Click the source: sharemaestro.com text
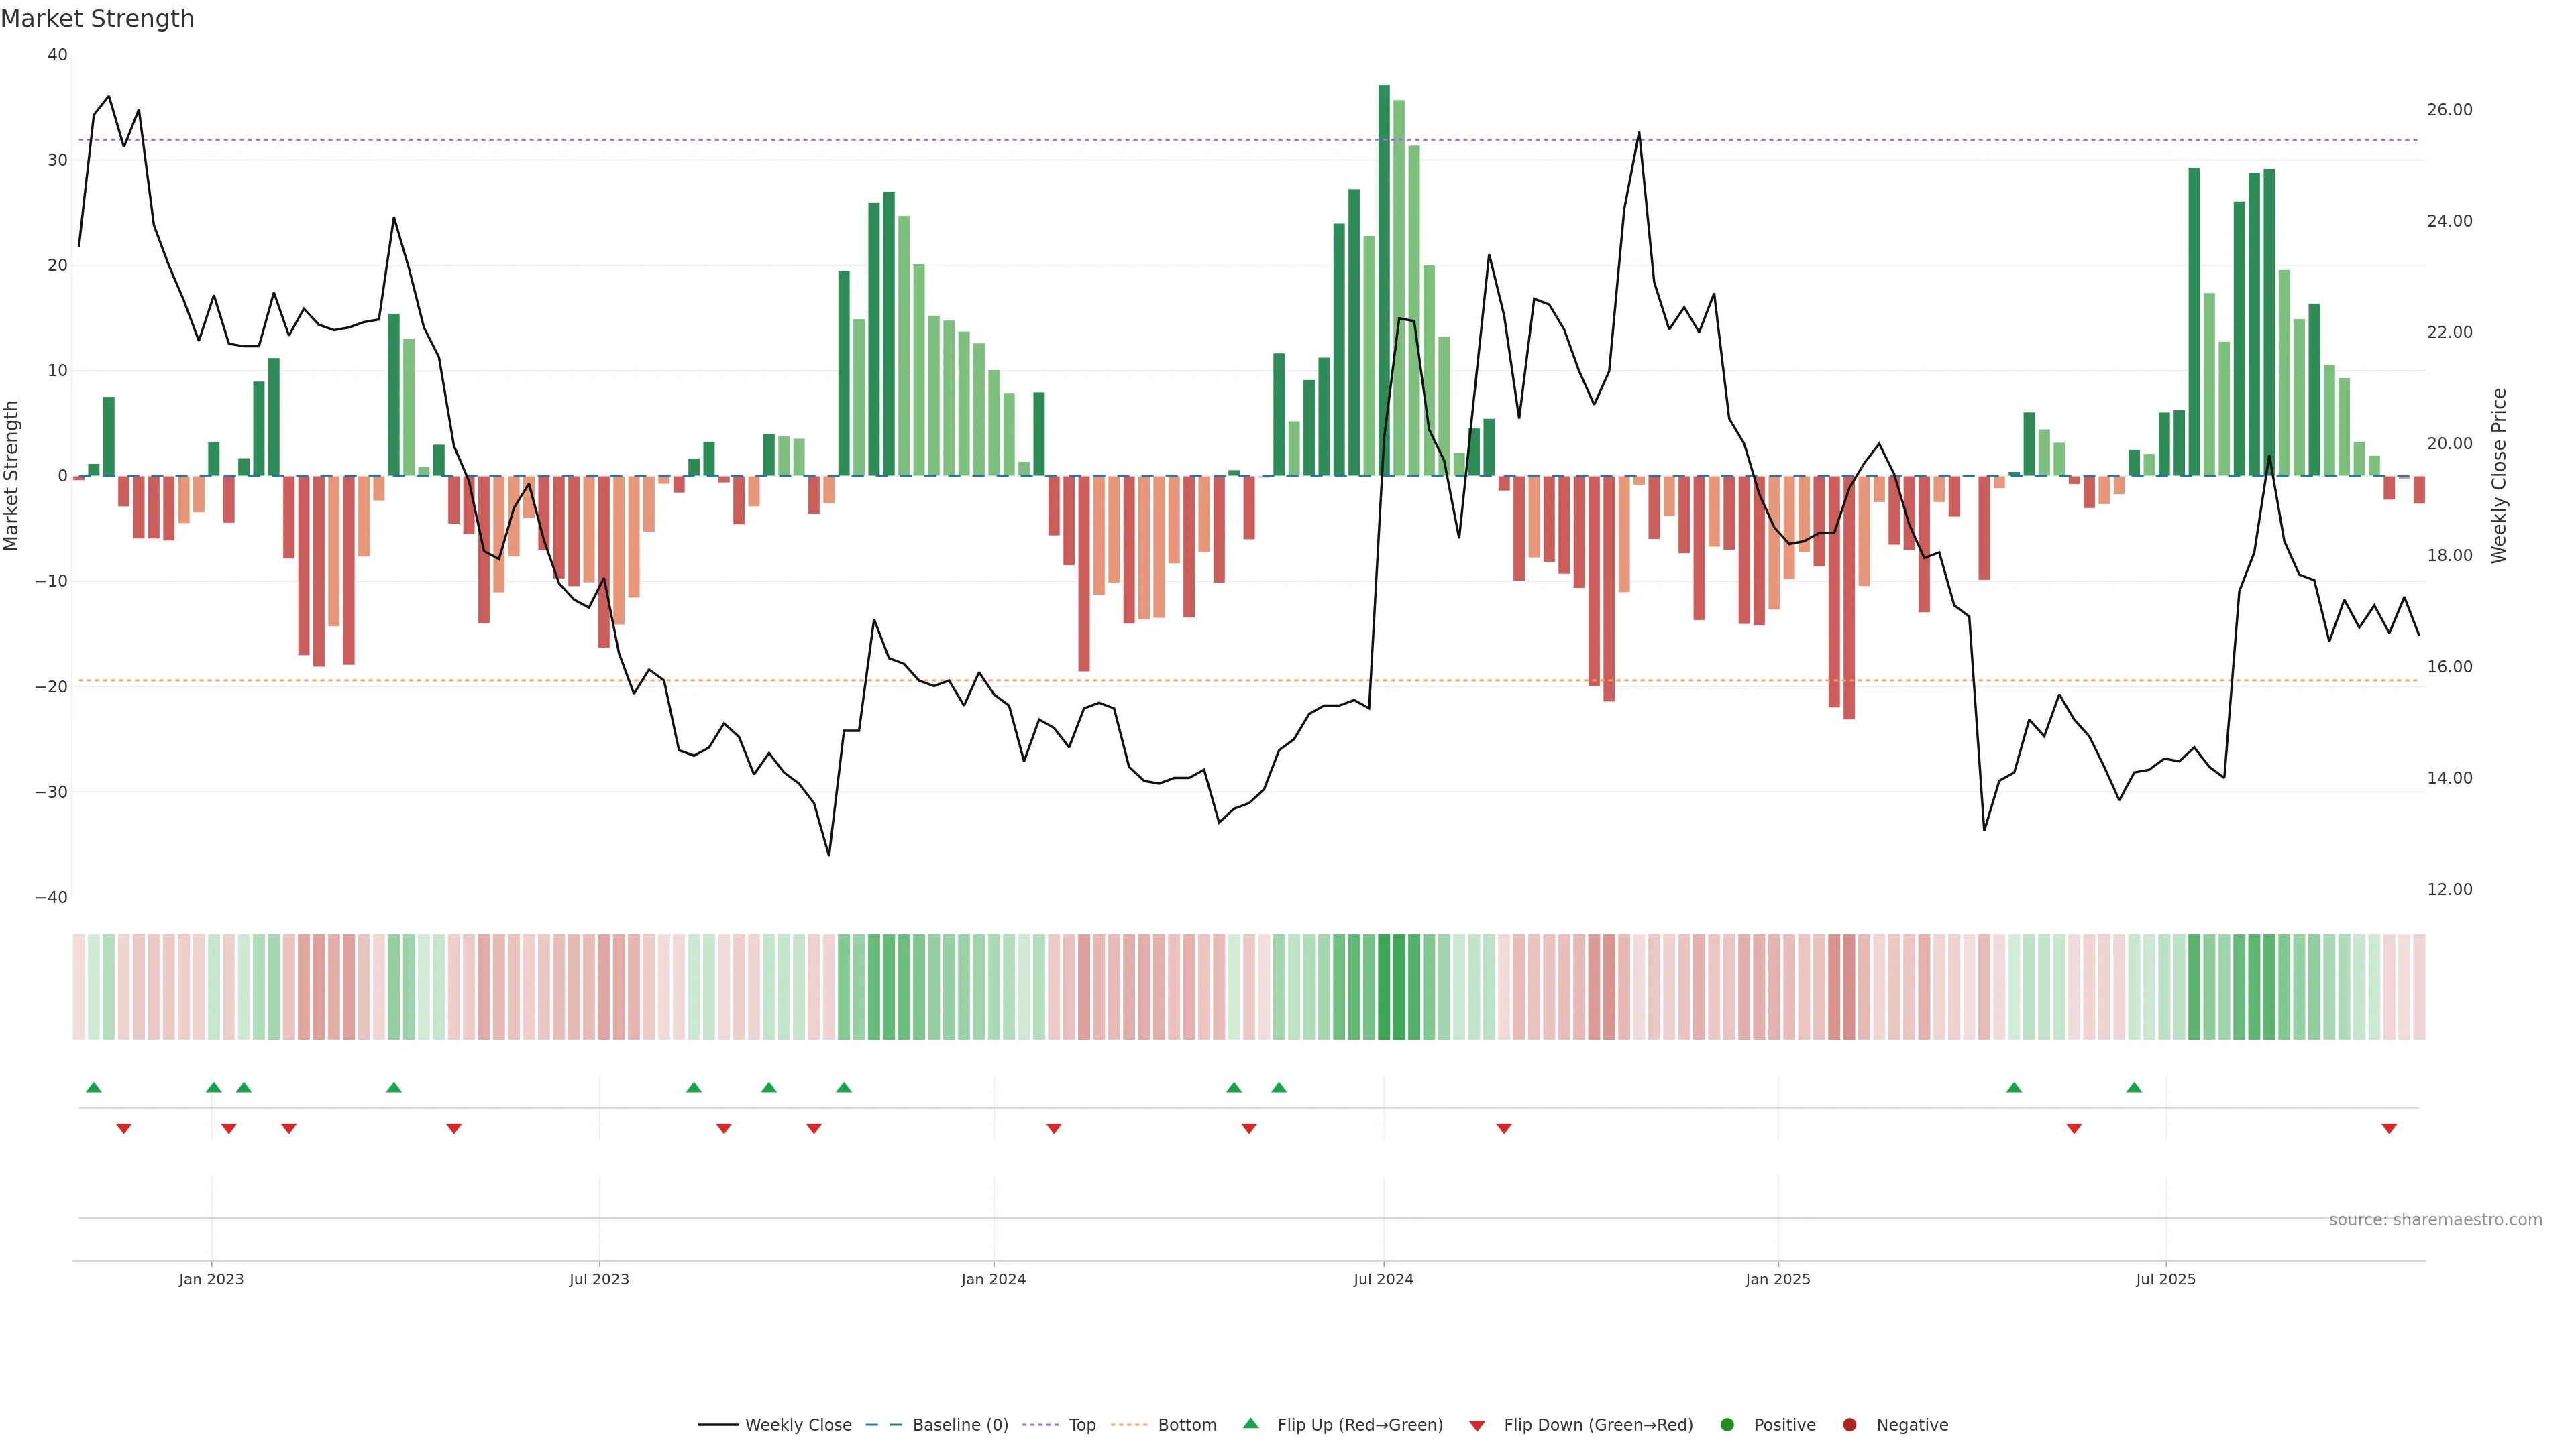 [2435, 1220]
